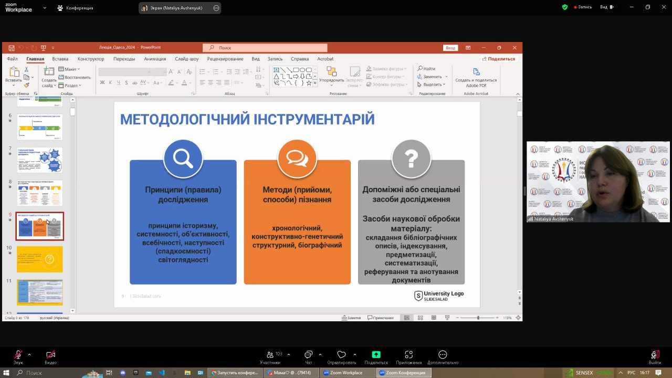Open options on shared screen label
672x378 pixels.
(x=216, y=8)
